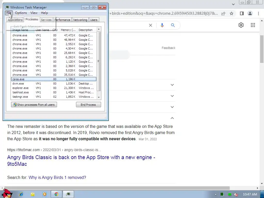This screenshot has width=264, height=198.
Task: Switch to the Networking tab
Action: pyautogui.click(x=80, y=20)
